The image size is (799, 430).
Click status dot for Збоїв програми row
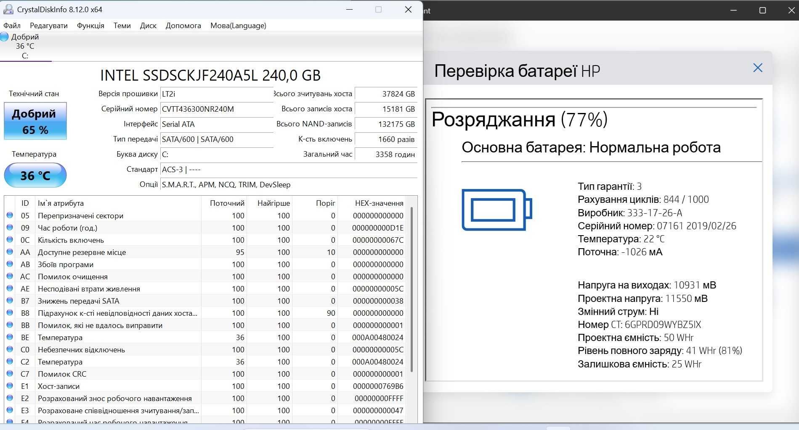click(10, 264)
